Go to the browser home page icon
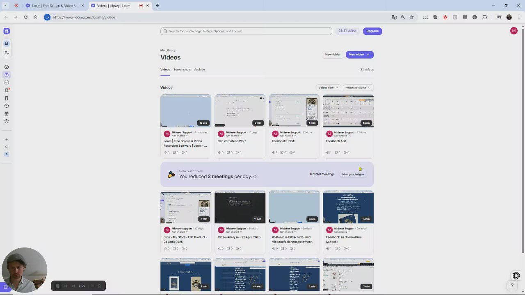 tap(35, 17)
